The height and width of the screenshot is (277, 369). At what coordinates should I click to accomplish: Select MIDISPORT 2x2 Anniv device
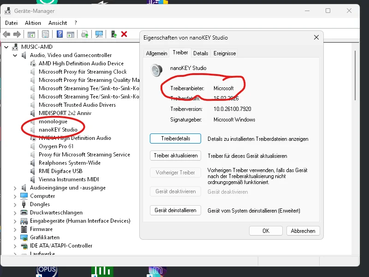click(x=65, y=113)
